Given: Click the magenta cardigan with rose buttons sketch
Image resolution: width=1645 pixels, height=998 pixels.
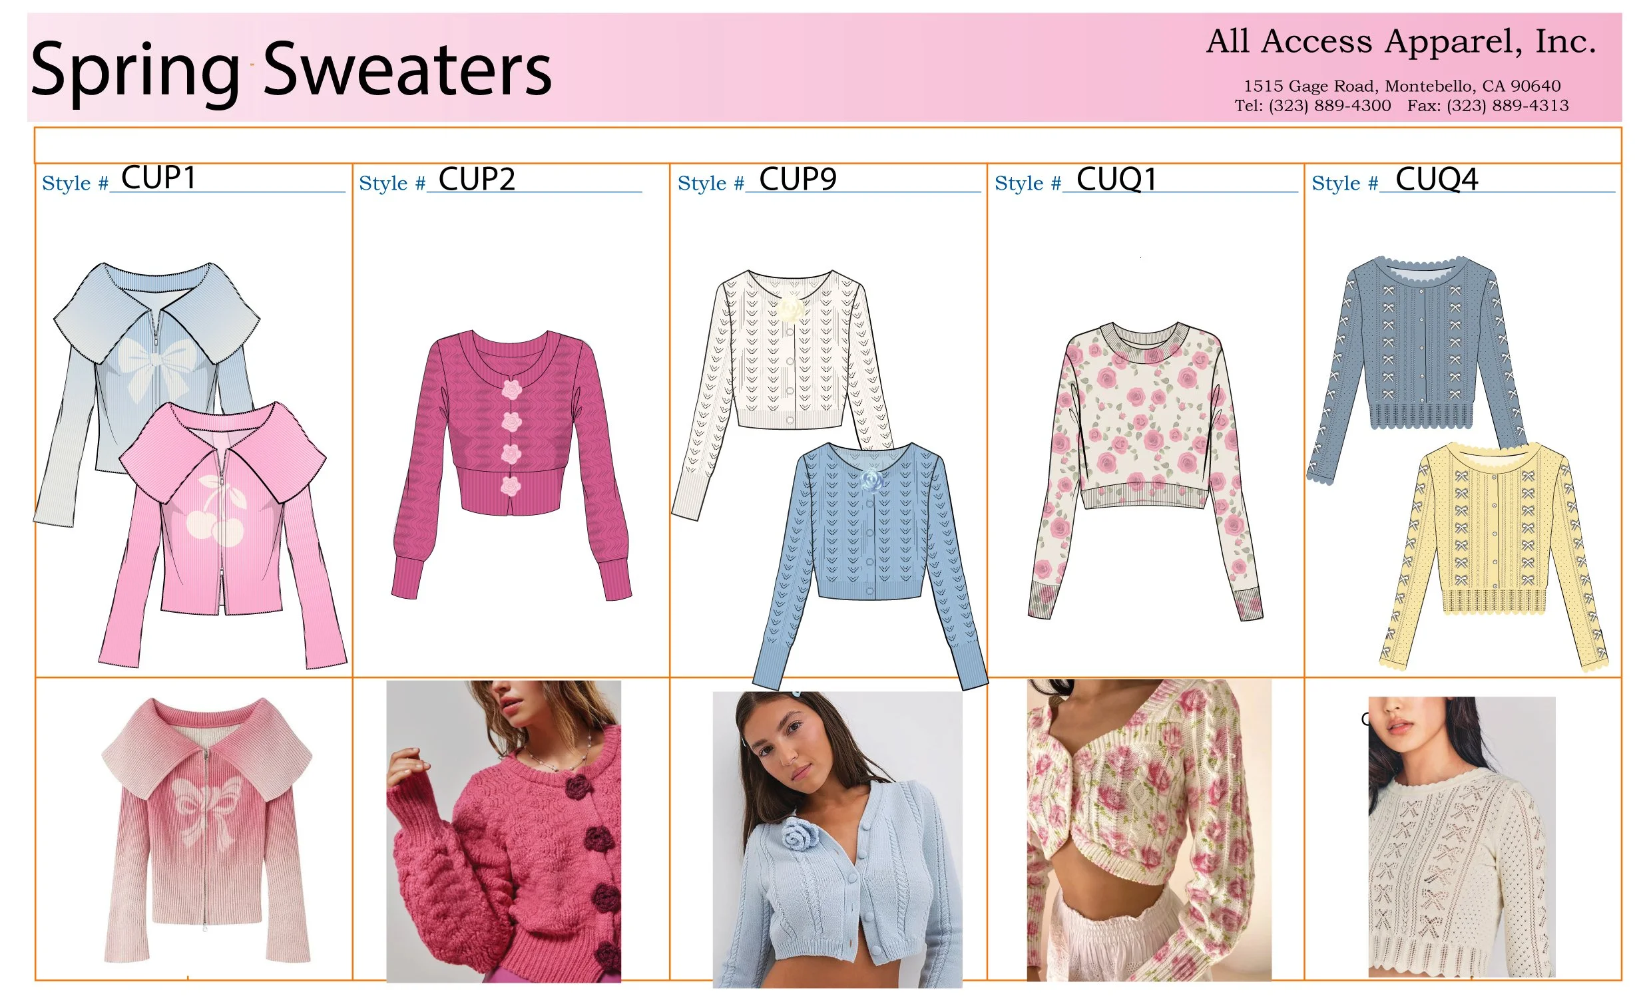Looking at the screenshot, I should 511,465.
